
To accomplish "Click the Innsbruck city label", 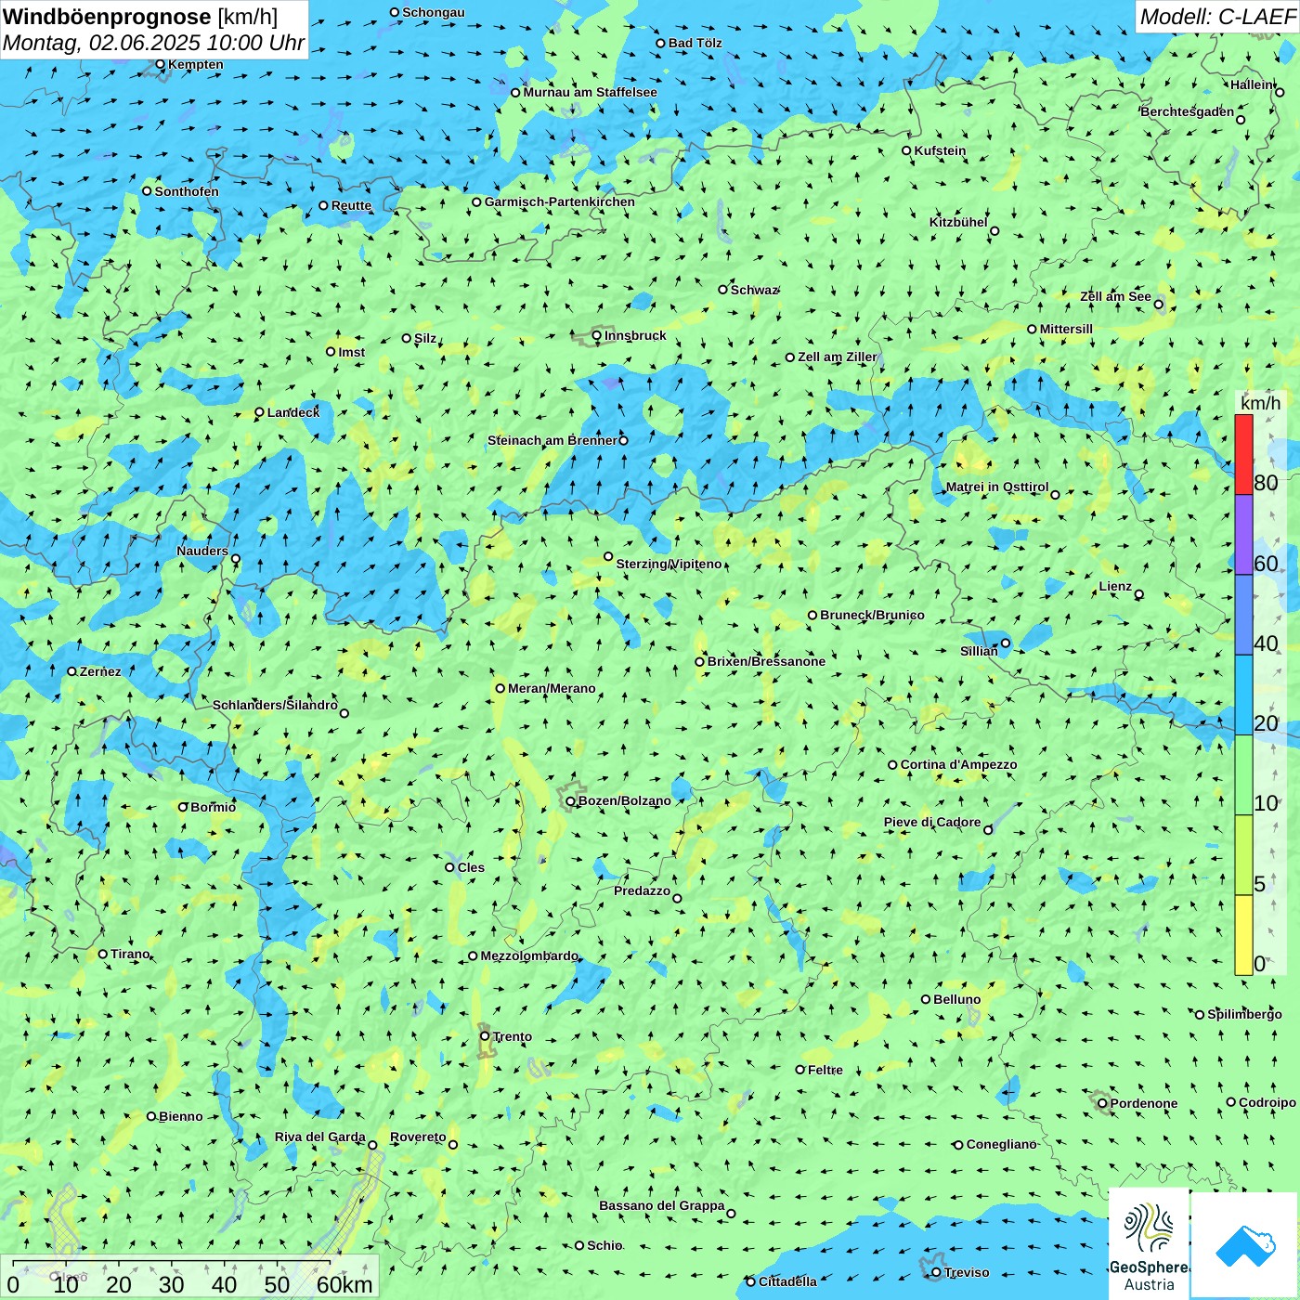I will click(x=635, y=335).
